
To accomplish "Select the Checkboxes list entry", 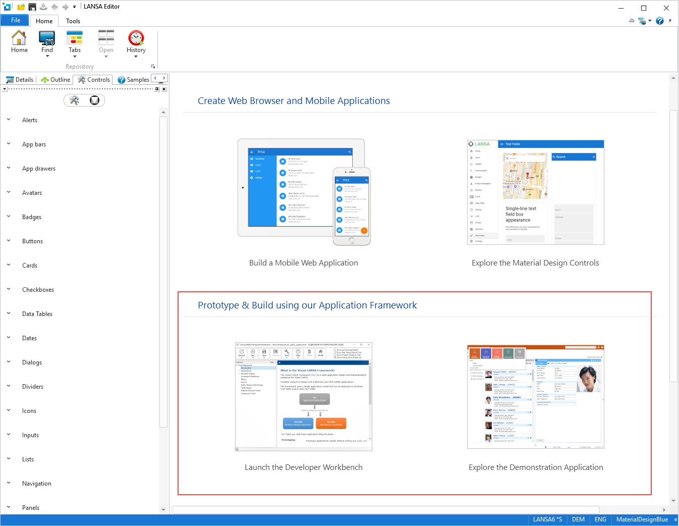I will 38,290.
